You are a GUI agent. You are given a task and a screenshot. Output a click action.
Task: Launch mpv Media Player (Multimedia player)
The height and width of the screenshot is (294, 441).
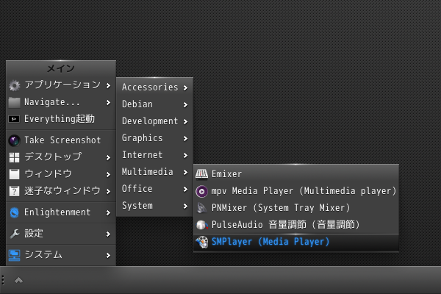[x=296, y=191]
